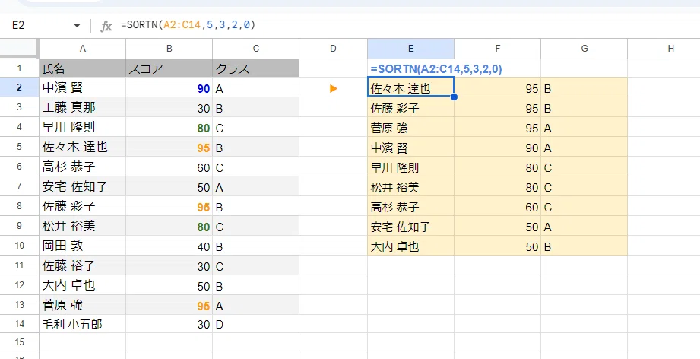
Task: Select 早川 隆則 in column E
Action: (x=410, y=167)
